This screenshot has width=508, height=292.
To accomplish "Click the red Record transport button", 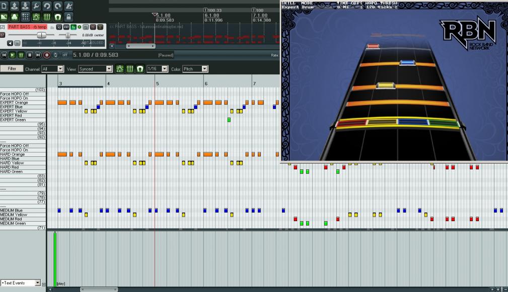I will tap(47, 55).
